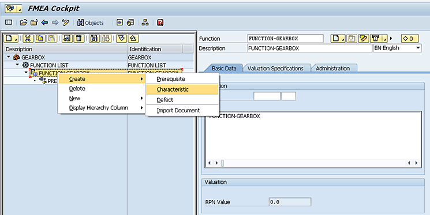Screen dimensions: 430x215
Task: Open the New submenu in context menu
Action: (102, 98)
